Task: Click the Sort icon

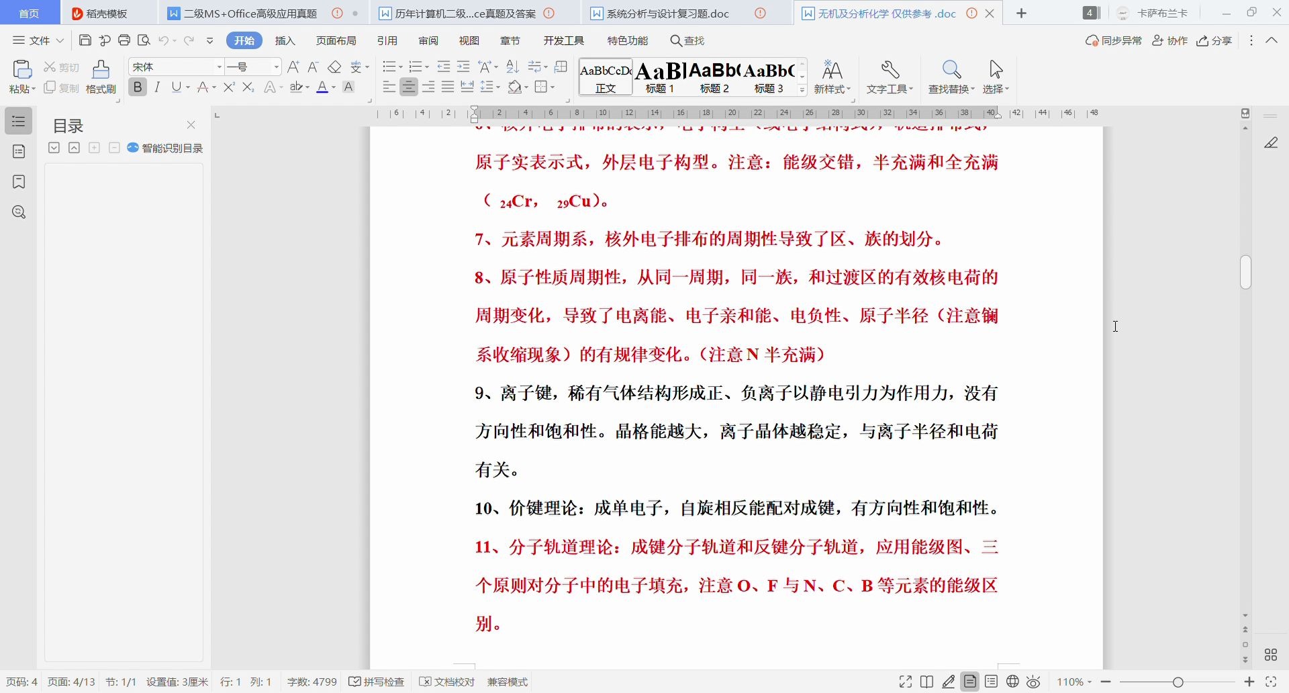Action: click(x=513, y=67)
